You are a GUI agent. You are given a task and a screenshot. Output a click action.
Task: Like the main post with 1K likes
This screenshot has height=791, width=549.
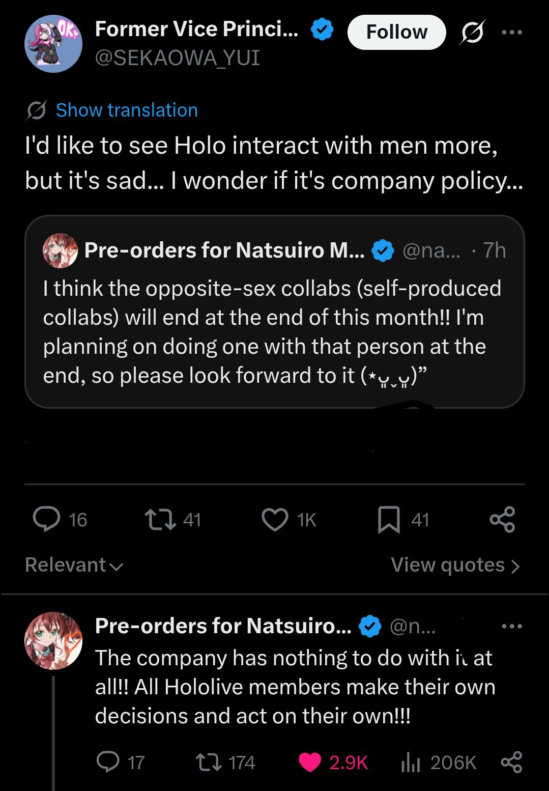[x=275, y=520]
